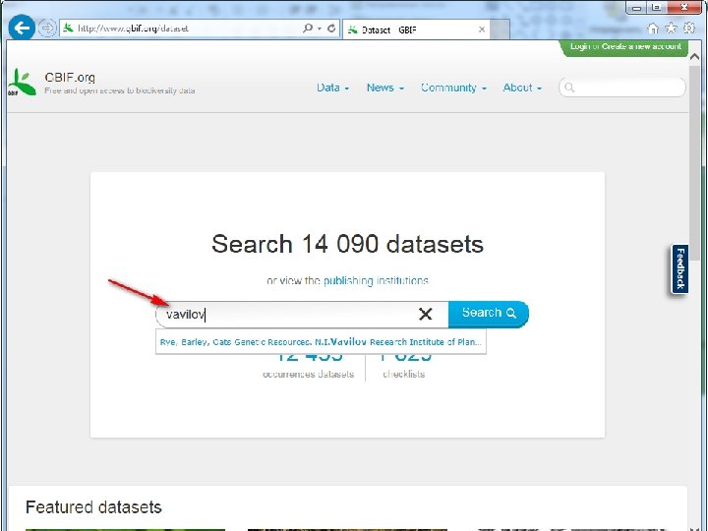Viewport: 708px width, 531px height.
Task: Open the browser tools gear icon
Action: pyautogui.click(x=689, y=28)
